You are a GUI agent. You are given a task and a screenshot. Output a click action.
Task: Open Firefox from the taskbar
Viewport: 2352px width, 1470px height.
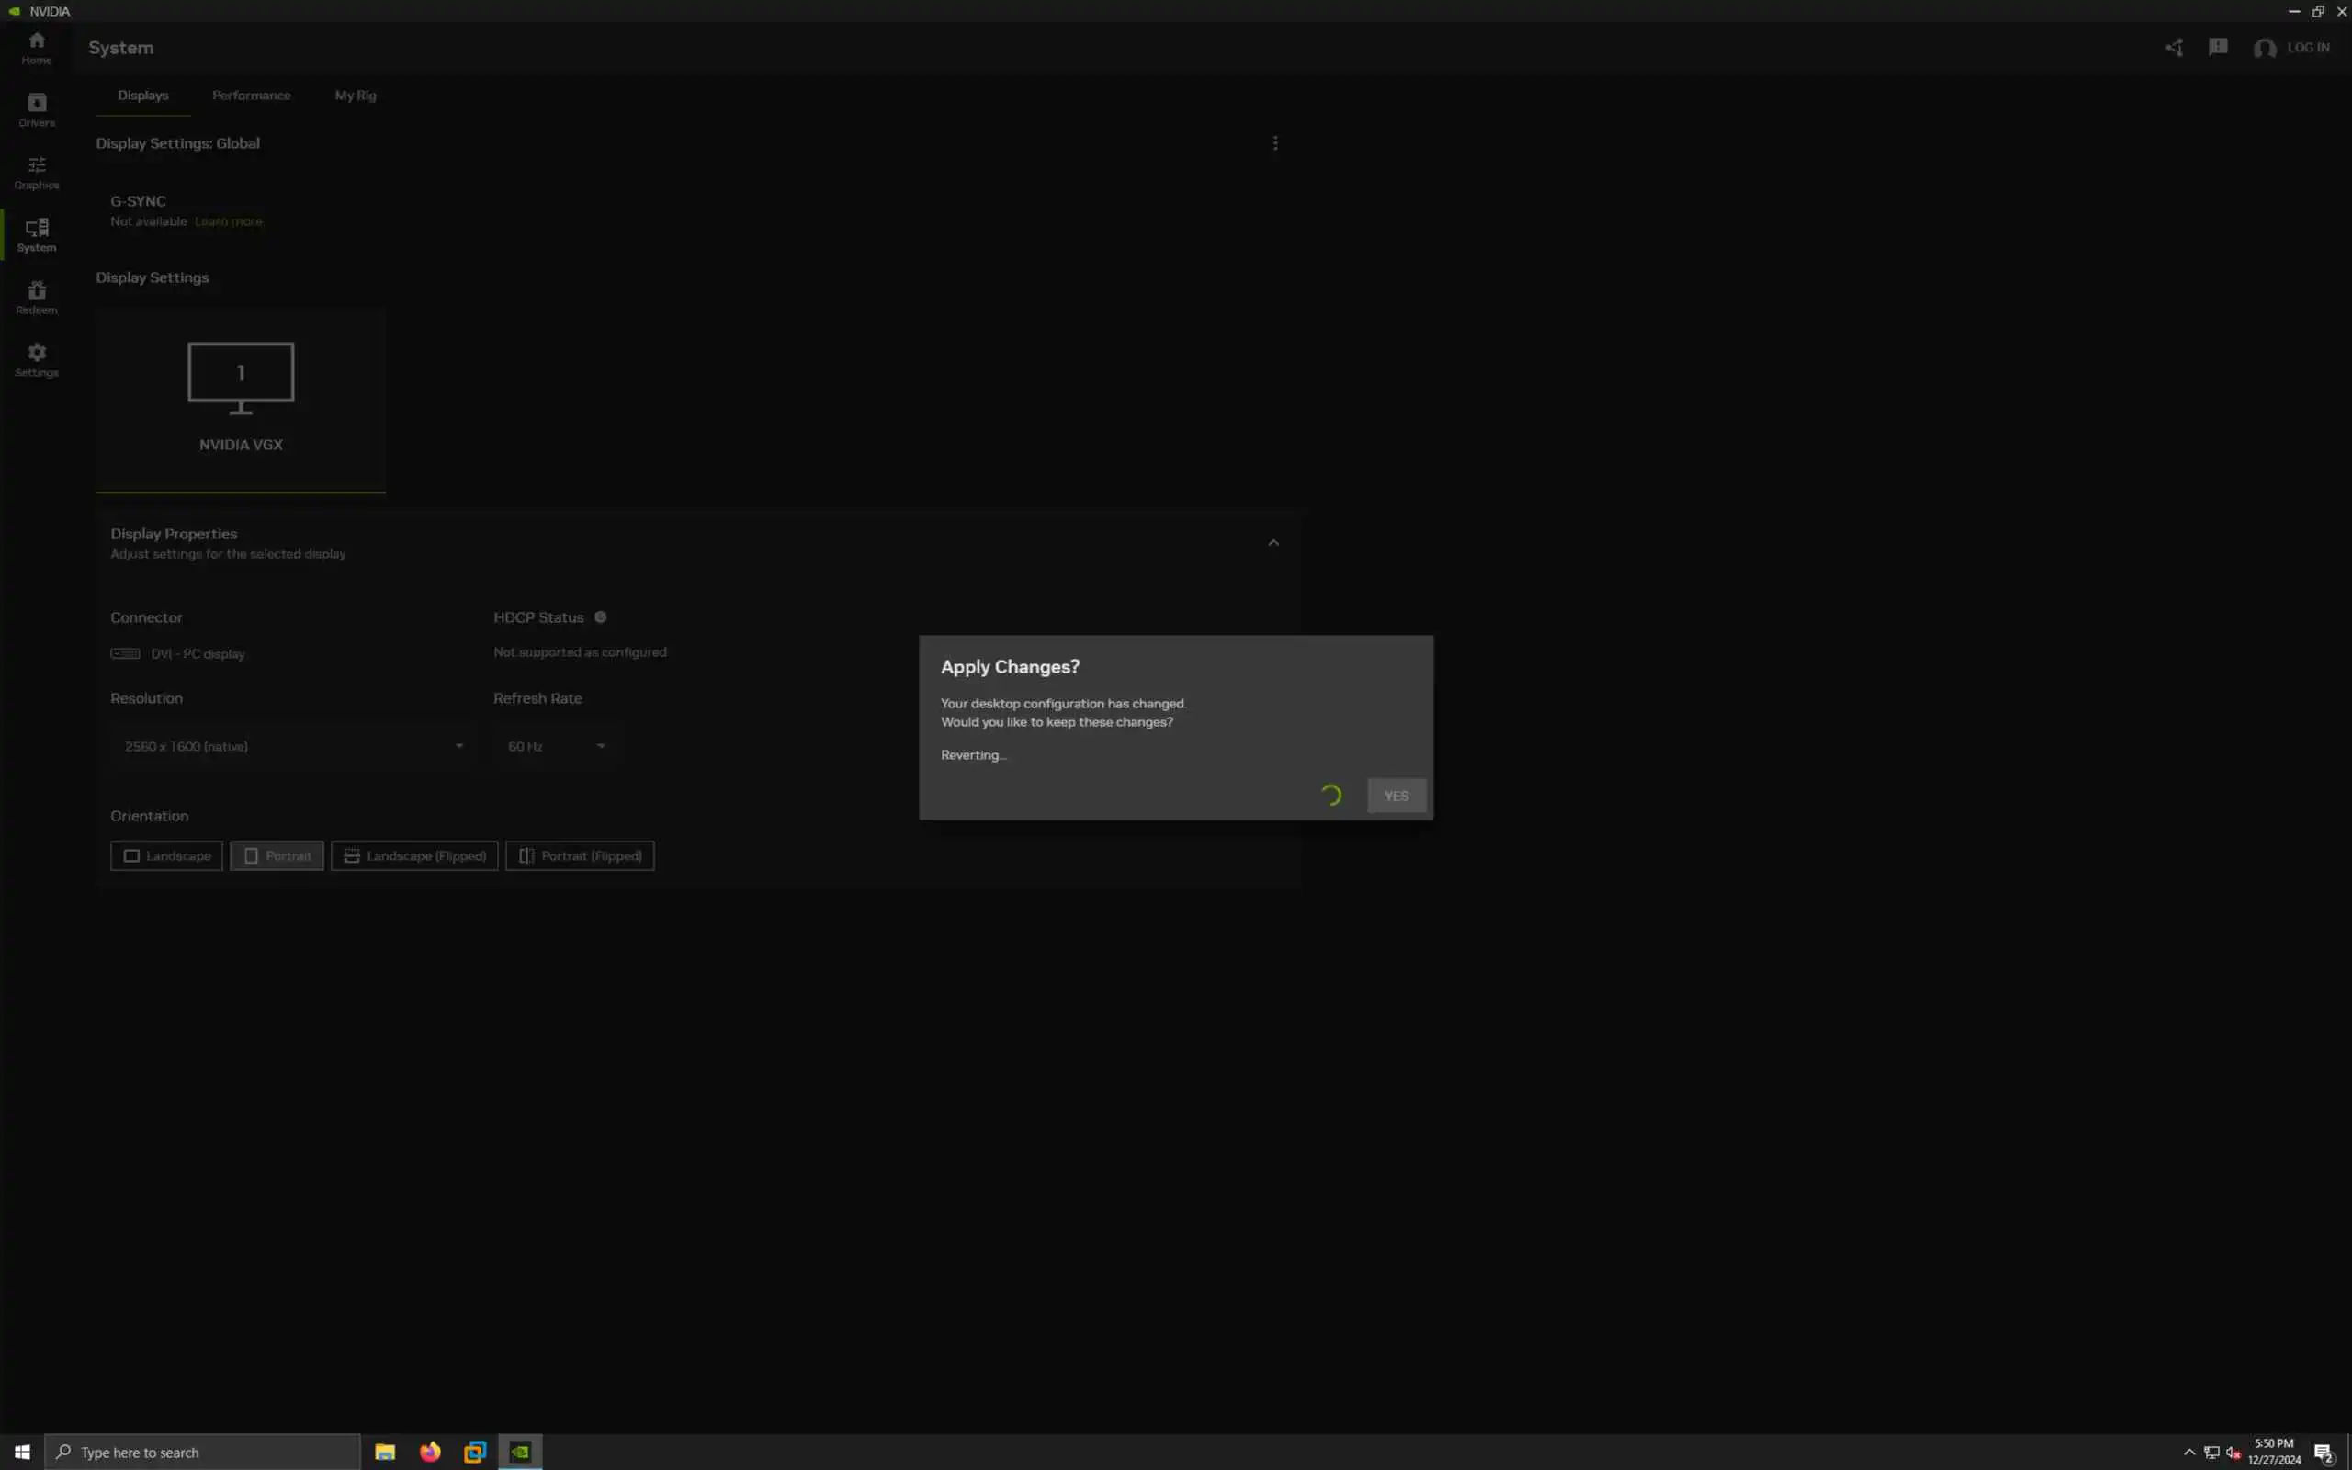coord(430,1452)
